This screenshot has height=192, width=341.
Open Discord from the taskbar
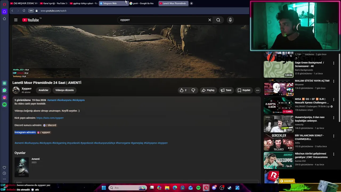(x=214, y=188)
